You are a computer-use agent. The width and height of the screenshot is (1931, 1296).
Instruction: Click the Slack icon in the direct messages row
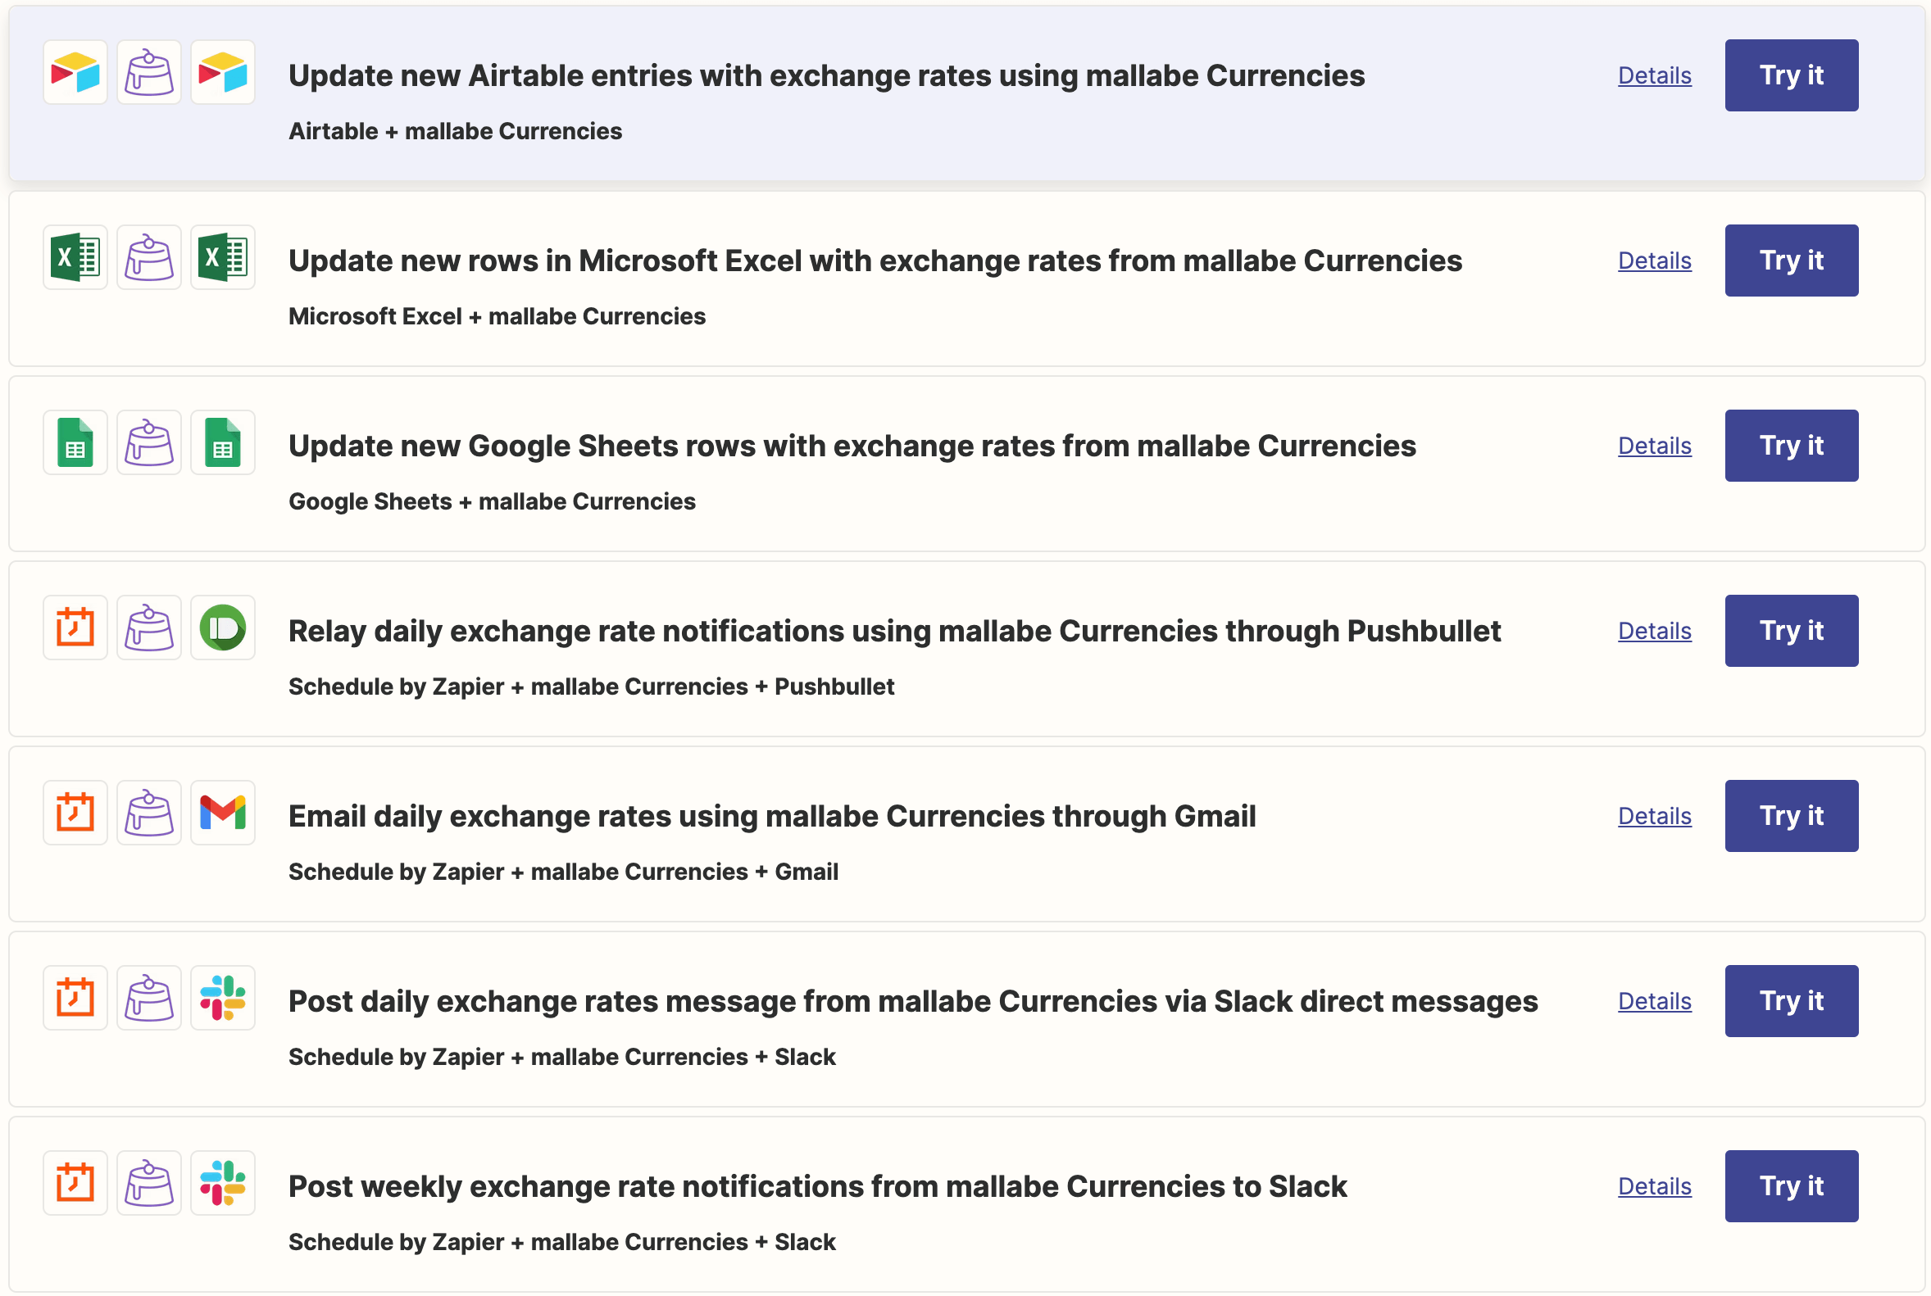222,999
